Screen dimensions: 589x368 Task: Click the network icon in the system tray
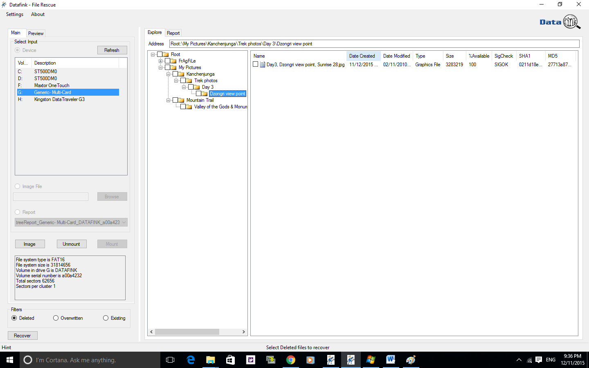[529, 360]
